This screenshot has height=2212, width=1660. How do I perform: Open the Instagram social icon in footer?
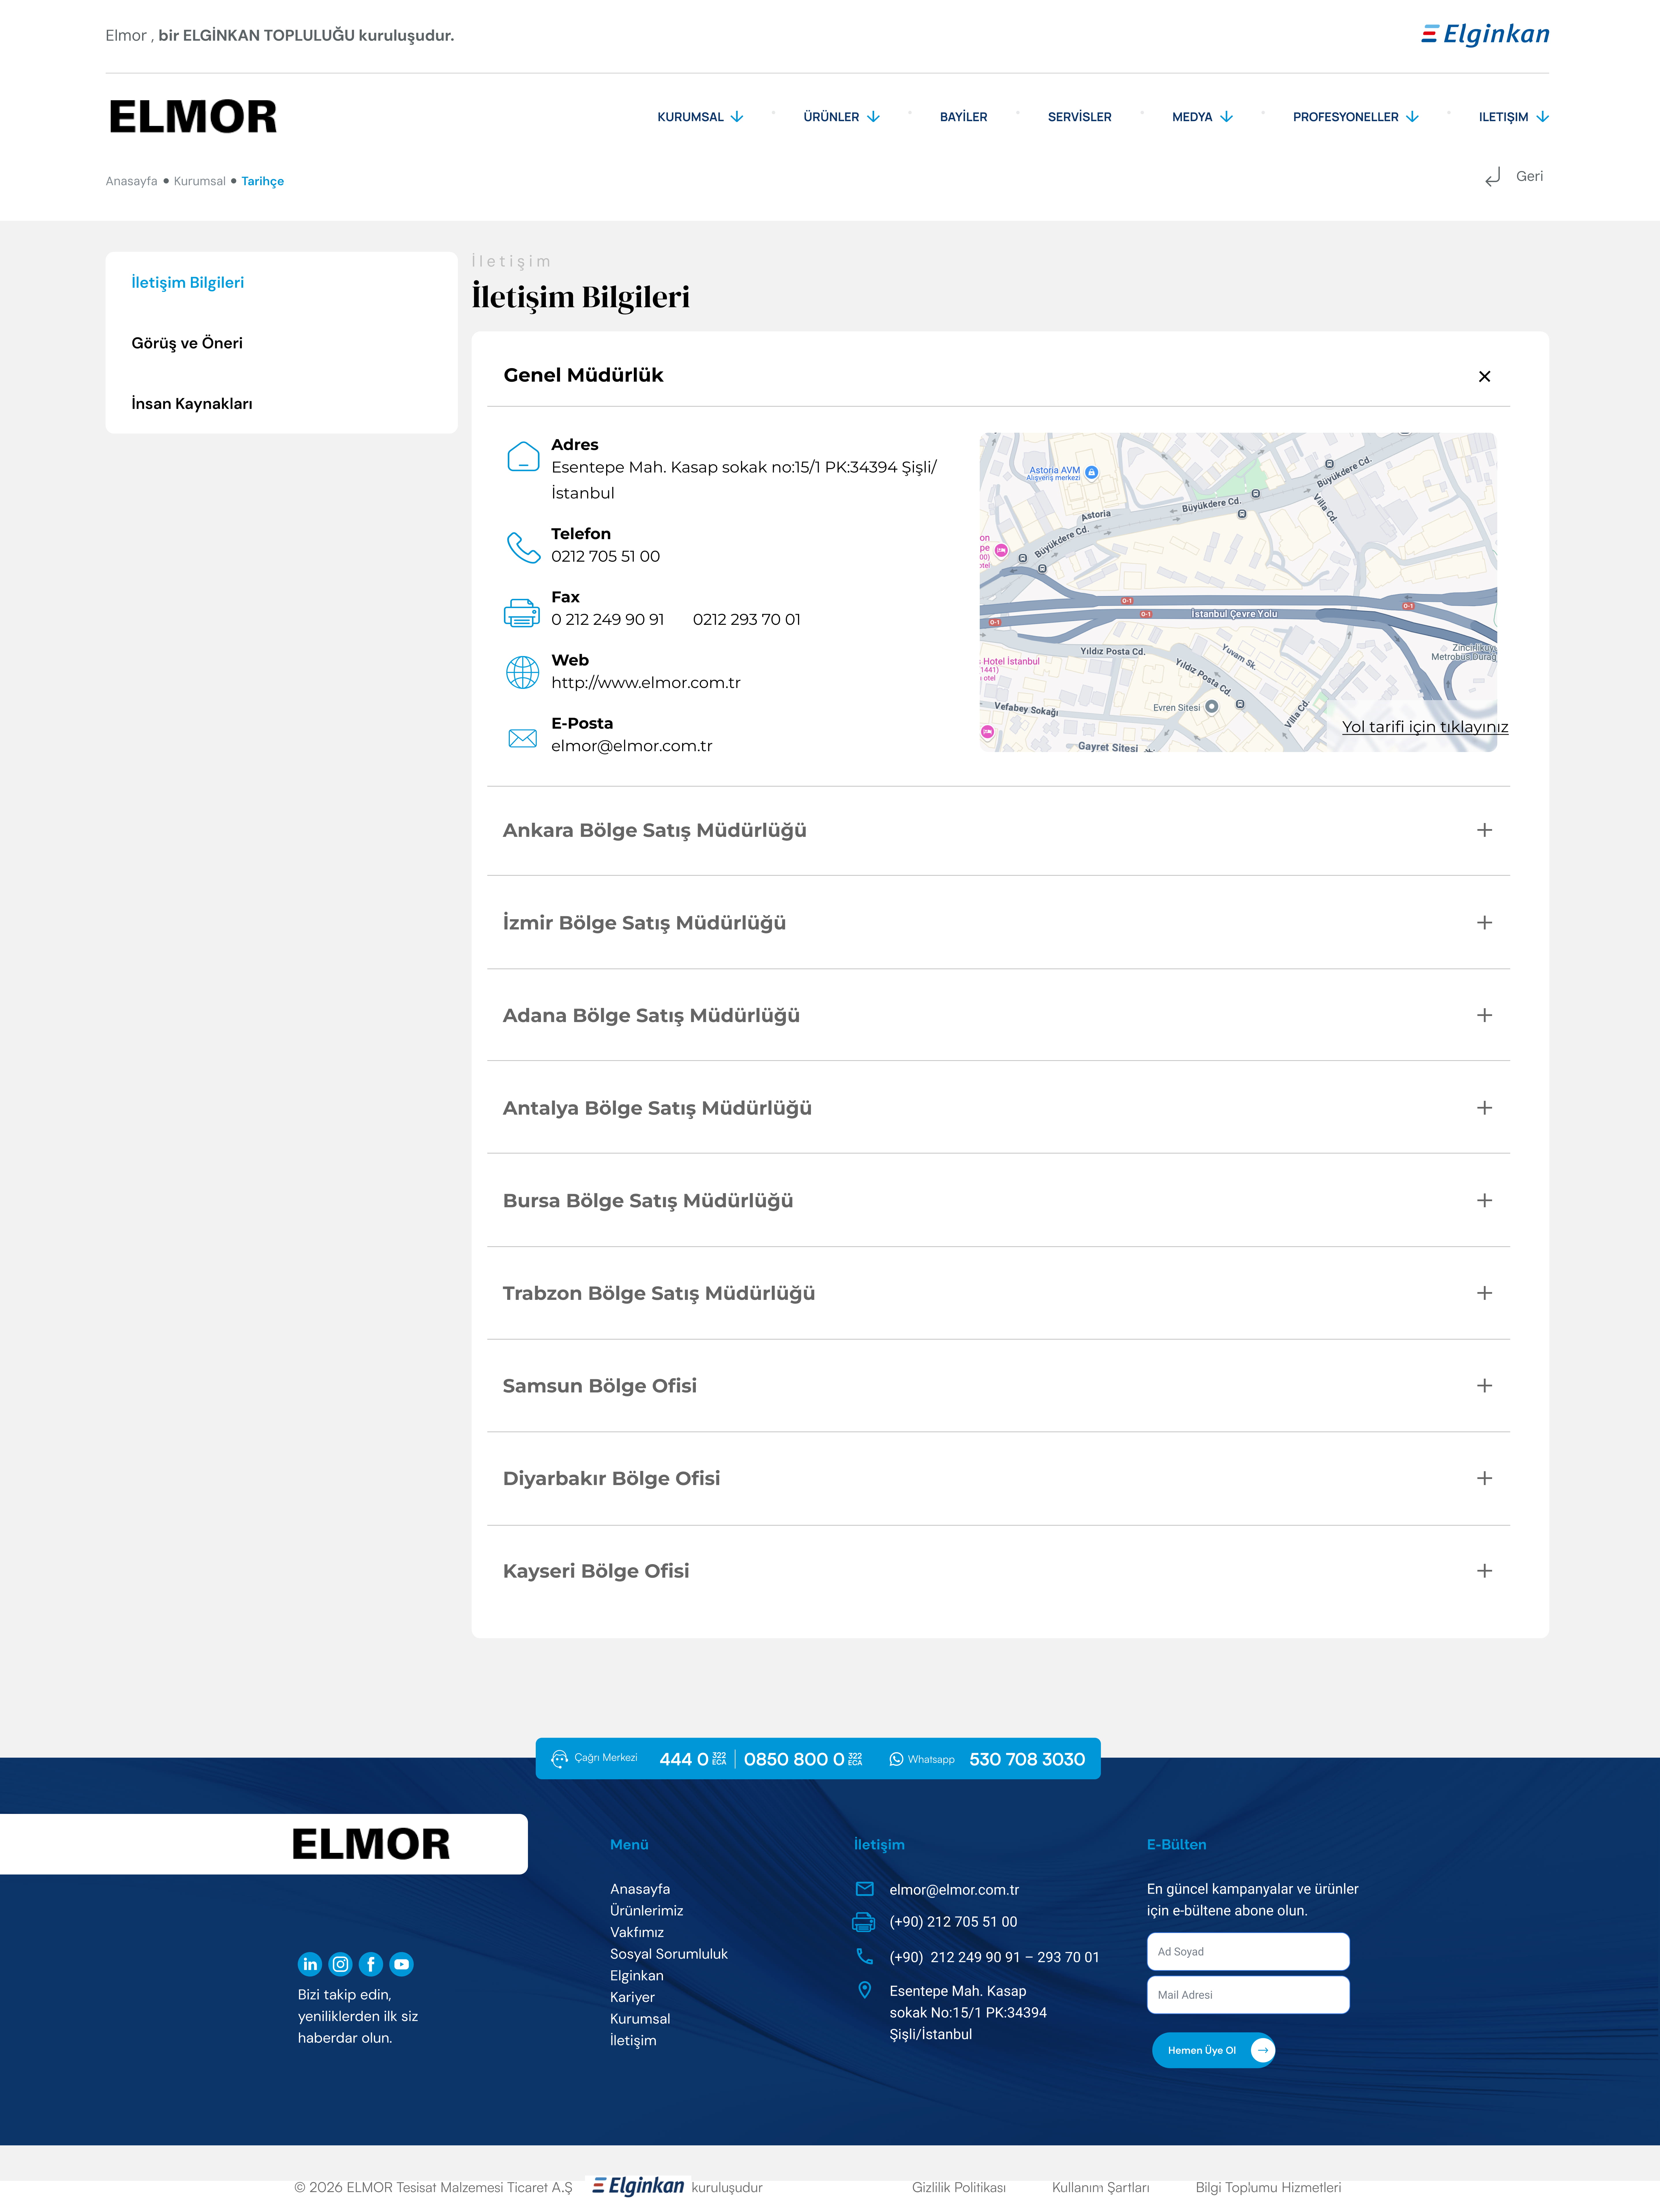coord(340,1964)
